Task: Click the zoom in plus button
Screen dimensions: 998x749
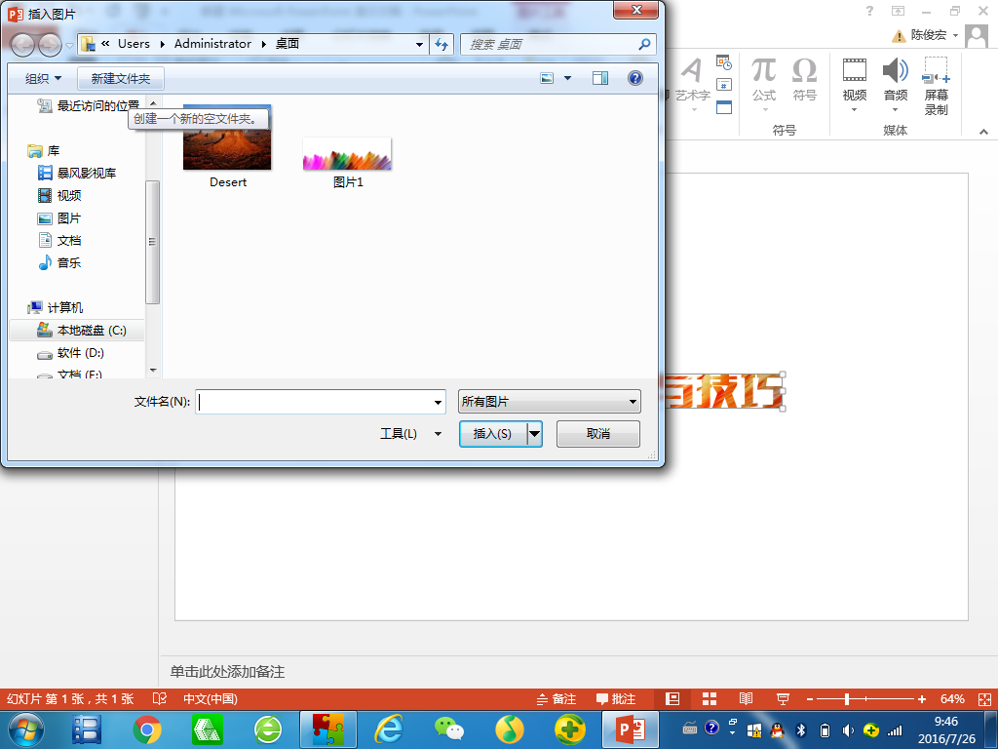Action: [x=922, y=699]
